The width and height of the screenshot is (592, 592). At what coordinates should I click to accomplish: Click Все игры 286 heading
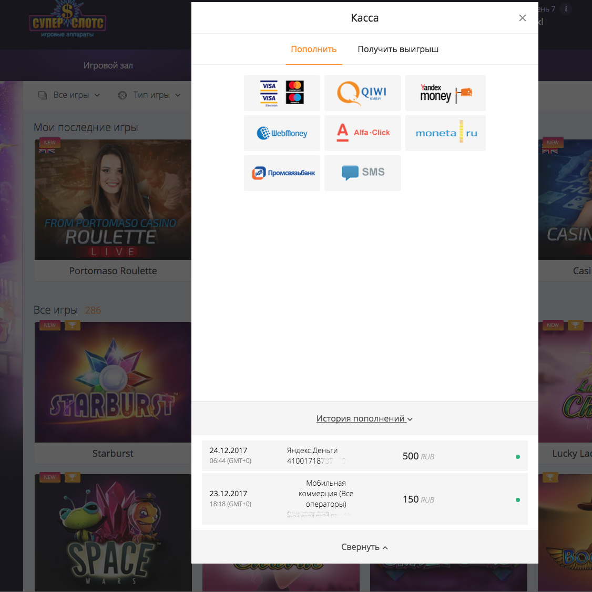[x=67, y=310]
